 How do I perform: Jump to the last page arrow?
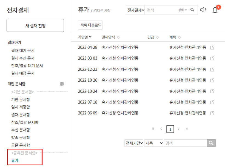[x=187, y=129]
